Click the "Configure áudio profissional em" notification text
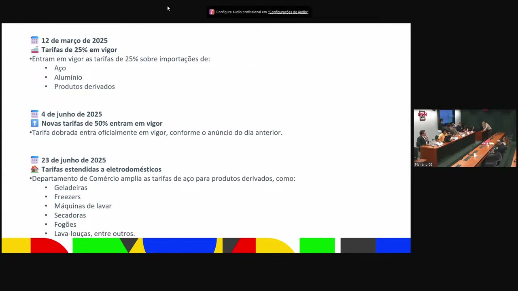518x291 pixels. pyautogui.click(x=242, y=12)
